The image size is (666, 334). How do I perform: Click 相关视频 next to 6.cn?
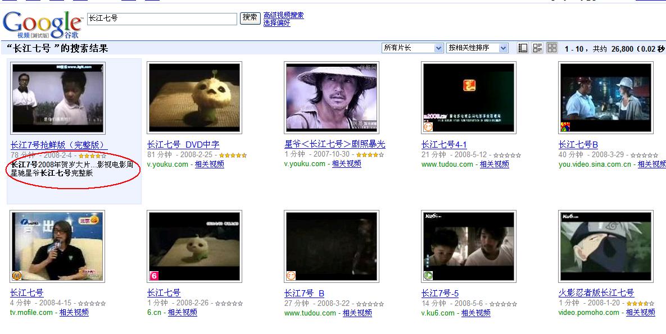click(x=182, y=312)
